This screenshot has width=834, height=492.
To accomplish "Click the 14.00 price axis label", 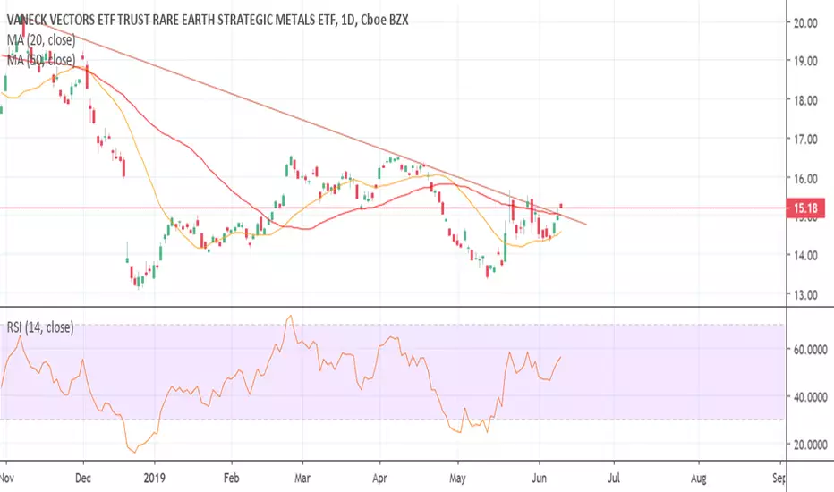I will click(805, 255).
